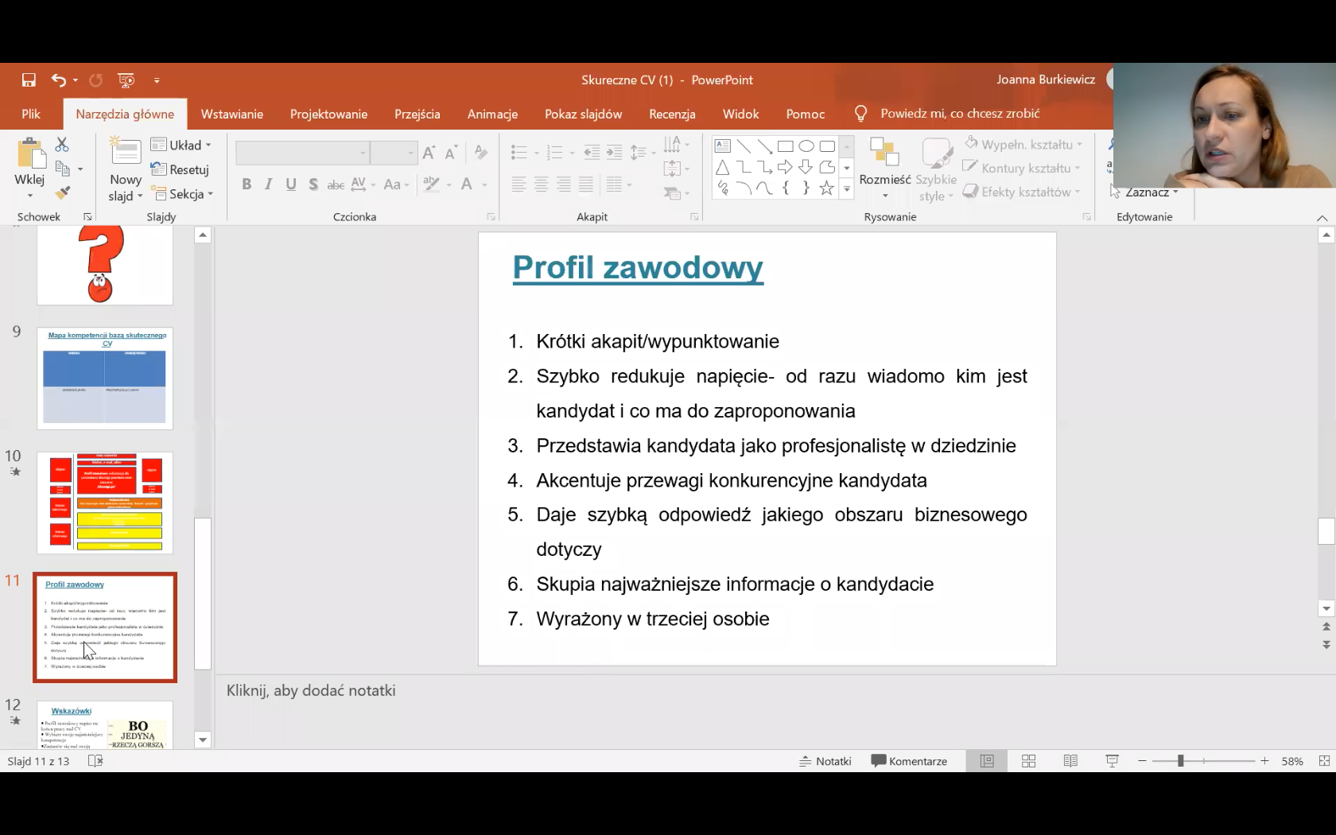Screen dimensions: 1336x835
Task: Click Clear All Formatting icon
Action: tap(480, 152)
